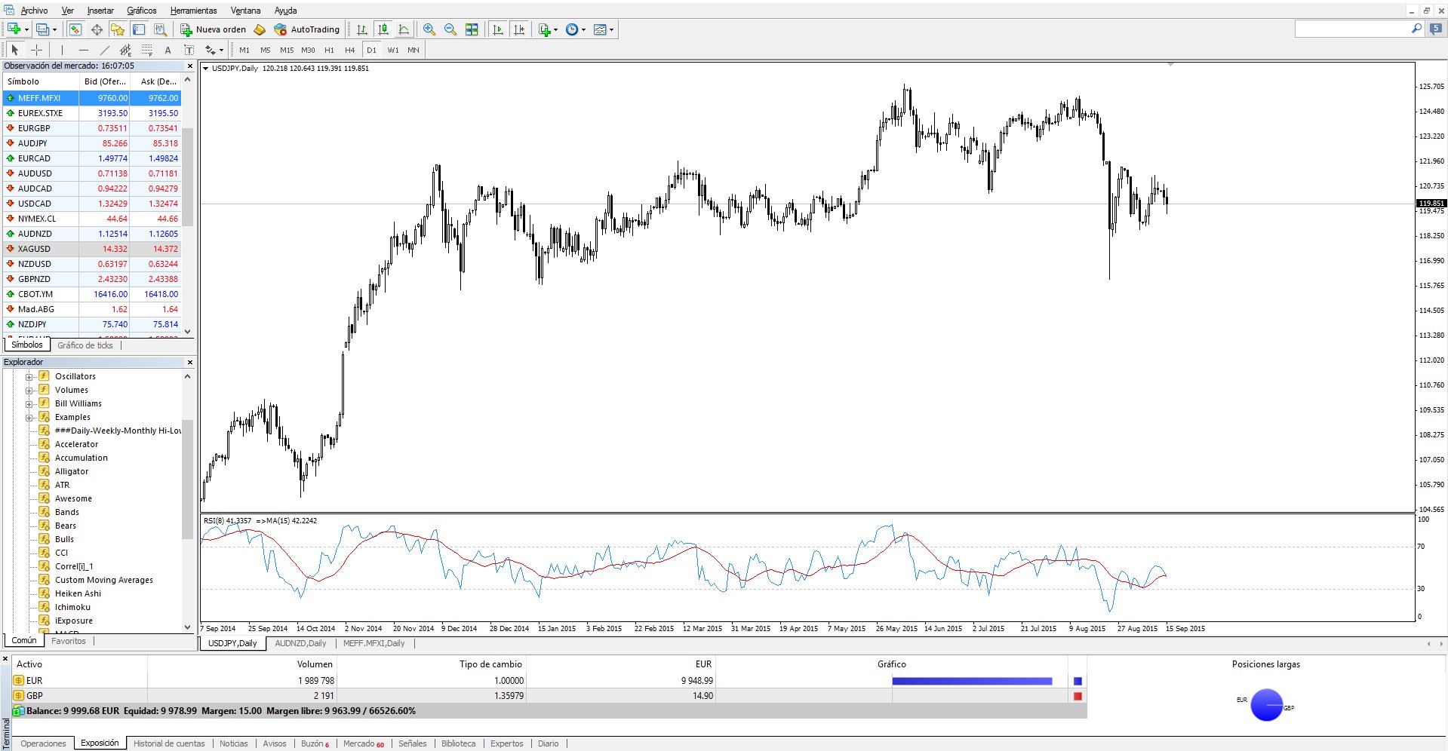Click the Ichimoku indicator icon
The image size is (1448, 751).
(x=45, y=607)
